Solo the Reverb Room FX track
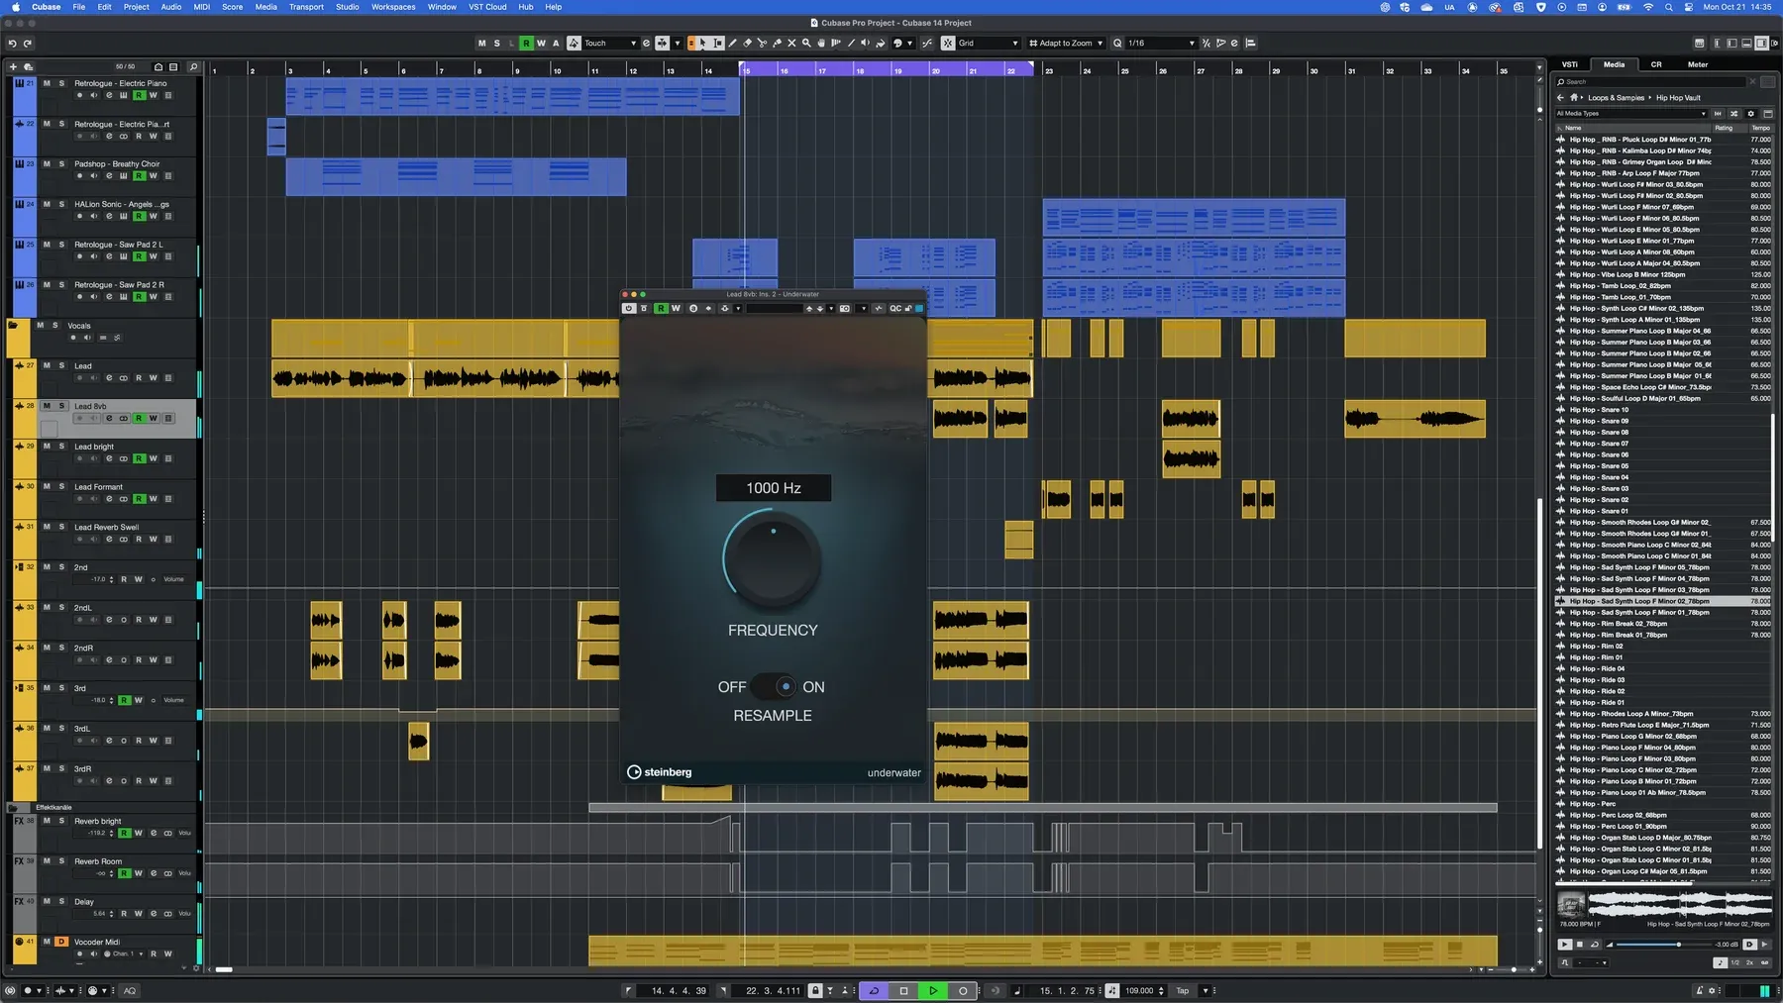Screen dimensions: 1783x1003 click(x=61, y=860)
